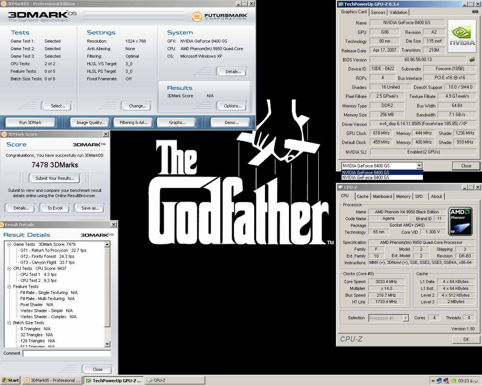Collapse the Feature Tests tree node
The width and height of the screenshot is (482, 386).
point(9,286)
